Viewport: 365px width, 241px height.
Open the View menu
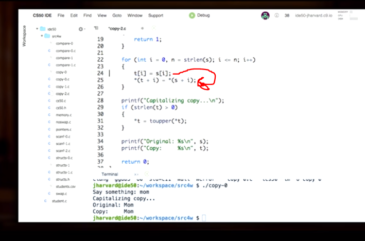pyautogui.click(x=102, y=15)
